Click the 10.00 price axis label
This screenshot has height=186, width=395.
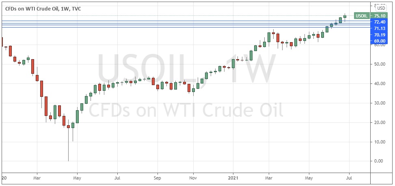coord(380,142)
